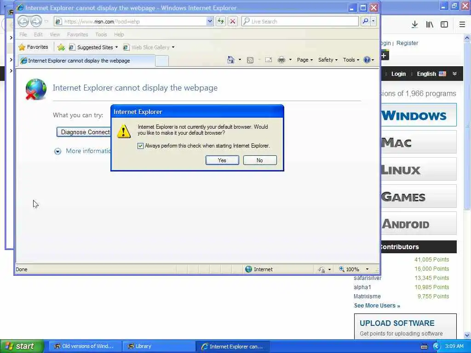Expand hidden tray icons arrow

click(437, 347)
